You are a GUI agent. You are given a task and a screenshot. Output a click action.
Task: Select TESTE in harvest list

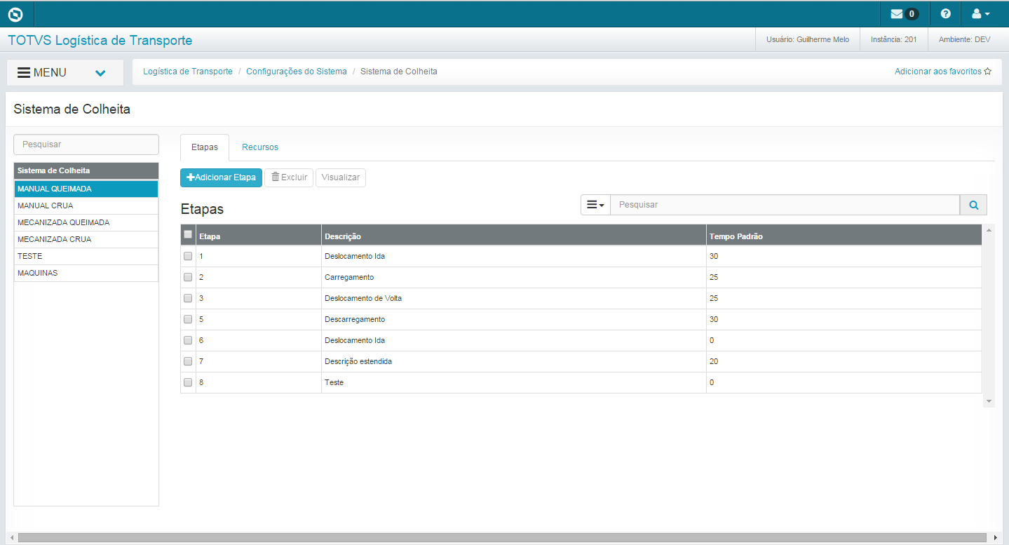[86, 256]
